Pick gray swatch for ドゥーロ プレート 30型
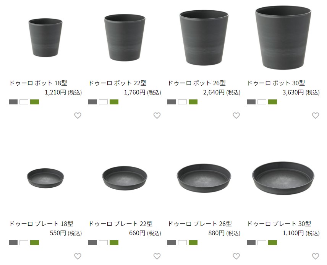The height and width of the screenshot is (265, 327). [x=251, y=243]
